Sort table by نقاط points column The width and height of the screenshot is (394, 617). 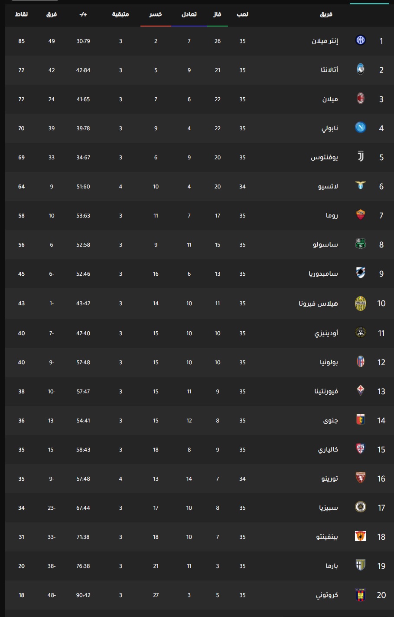pos(22,14)
